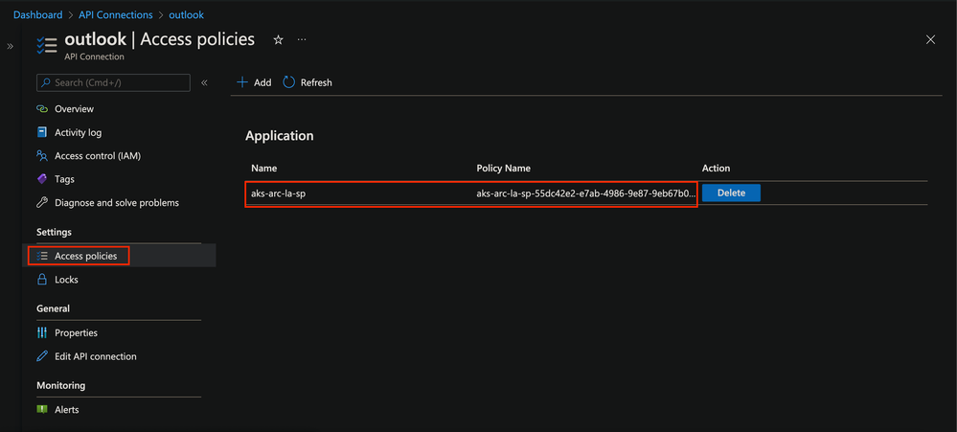Click the pencil Edit API connection icon
Viewport: 957px width, 432px height.
pos(42,356)
